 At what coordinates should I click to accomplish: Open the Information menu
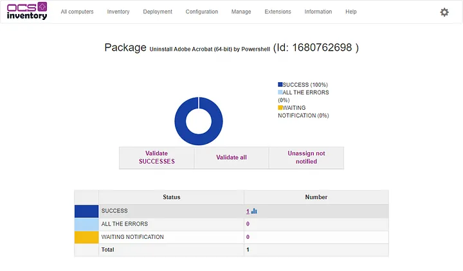(318, 12)
